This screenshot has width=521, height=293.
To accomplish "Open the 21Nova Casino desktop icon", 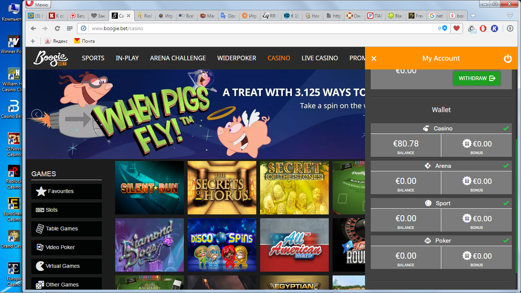I will [x=14, y=145].
